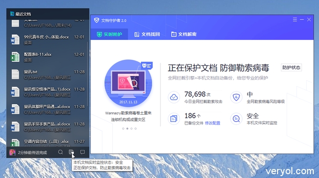Switch to the 文档解密 tab
The image size is (319, 178).
[184, 34]
